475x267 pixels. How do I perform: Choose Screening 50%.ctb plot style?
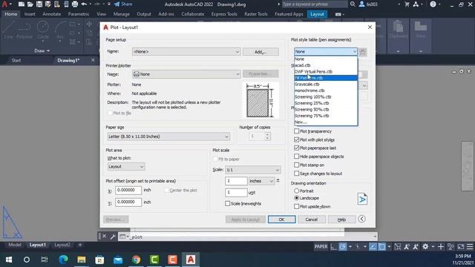point(326,109)
